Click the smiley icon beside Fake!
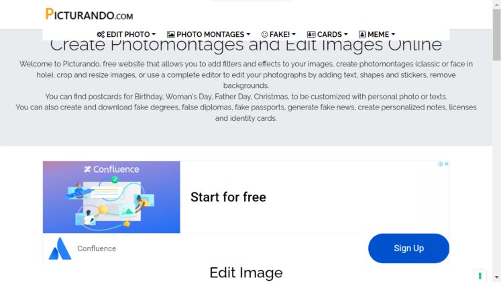Image resolution: width=501 pixels, height=282 pixels. [x=264, y=34]
